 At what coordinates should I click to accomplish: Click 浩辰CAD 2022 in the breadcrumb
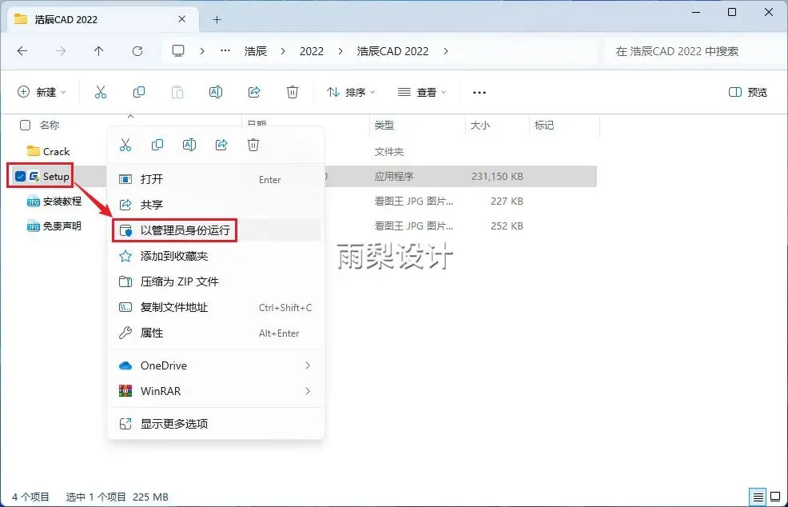coord(392,51)
